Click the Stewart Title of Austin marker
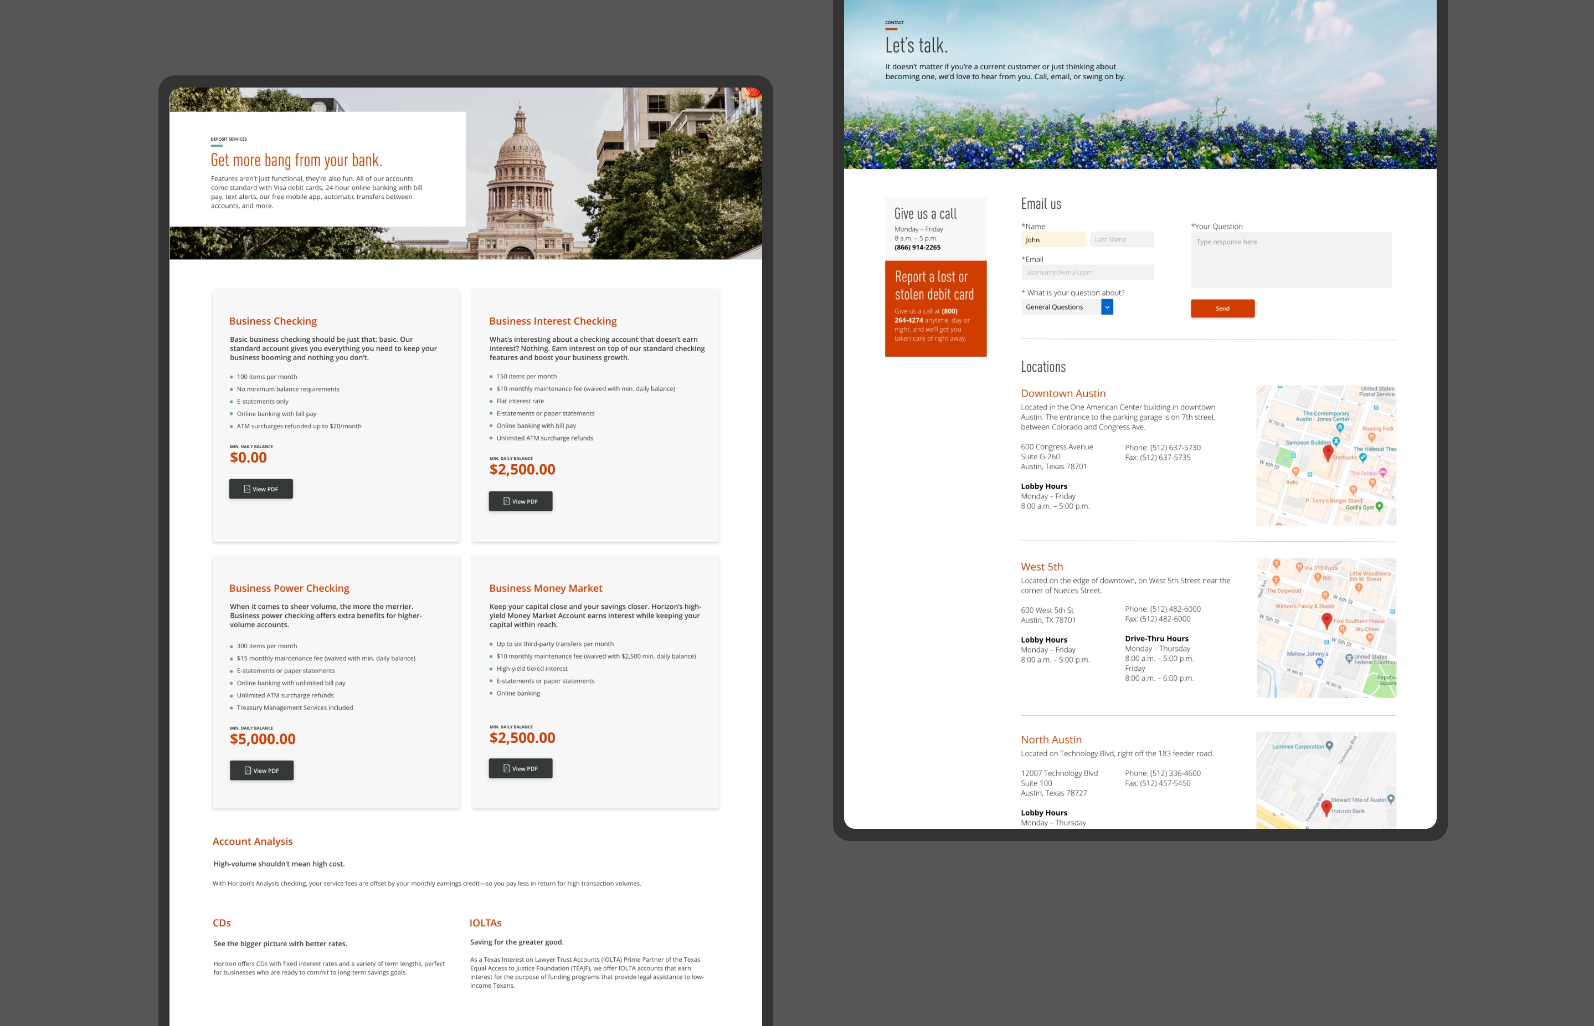The image size is (1594, 1026). coord(1390,799)
